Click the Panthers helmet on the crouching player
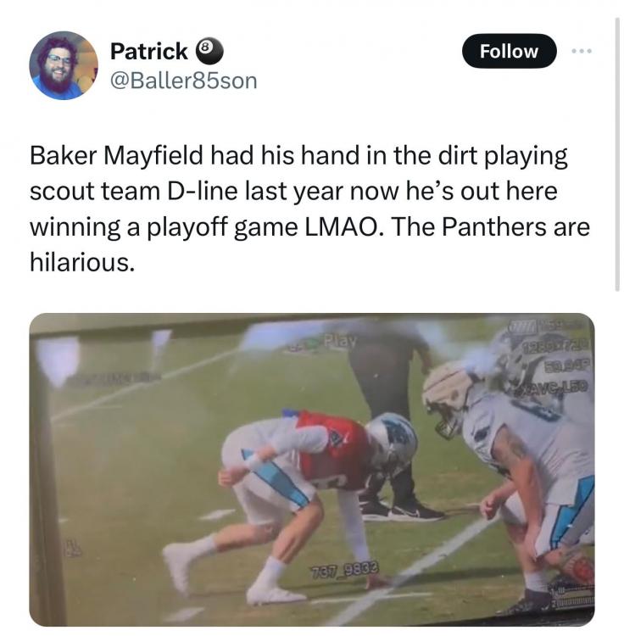This screenshot has height=636, width=624. tap(393, 443)
